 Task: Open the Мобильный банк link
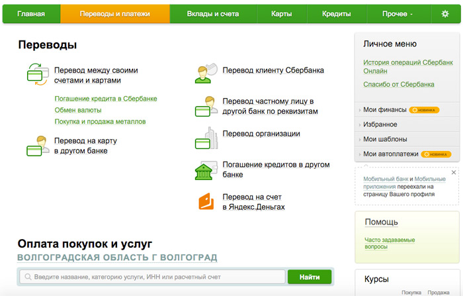386,179
